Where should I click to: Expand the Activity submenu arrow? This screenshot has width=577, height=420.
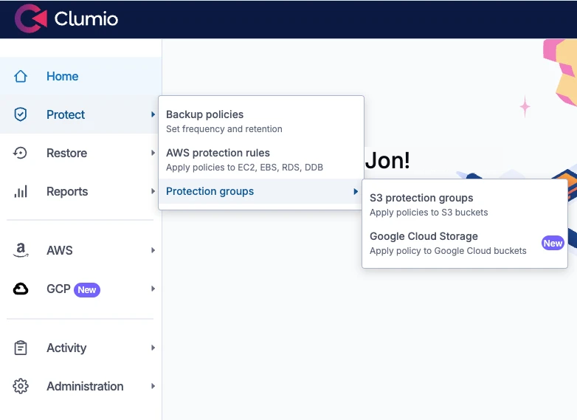pos(153,348)
